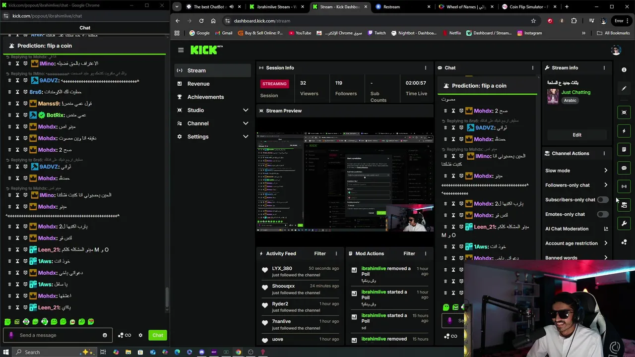The width and height of the screenshot is (635, 357).
Task: Open Mod Actions Filter dropdown
Action: click(409, 254)
